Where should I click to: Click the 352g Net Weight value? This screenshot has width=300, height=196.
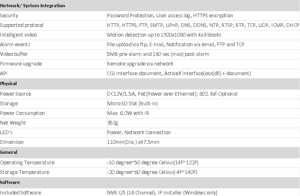[112, 123]
